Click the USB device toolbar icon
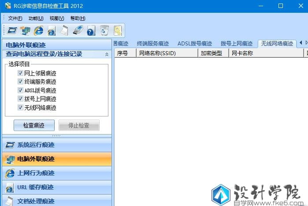Screen dimensions: 308x206 click(x=78, y=30)
